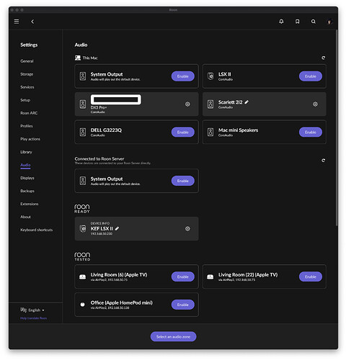346x360 pixels.
Task: Open notifications bell icon
Action: pyautogui.click(x=281, y=22)
